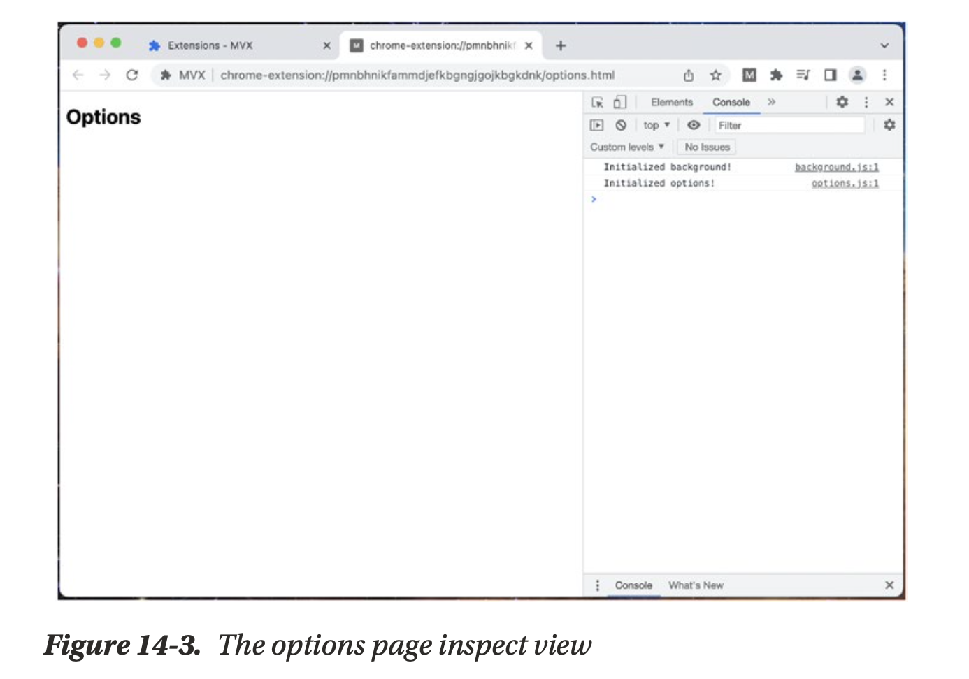Click the inspect element picker icon

(x=597, y=103)
